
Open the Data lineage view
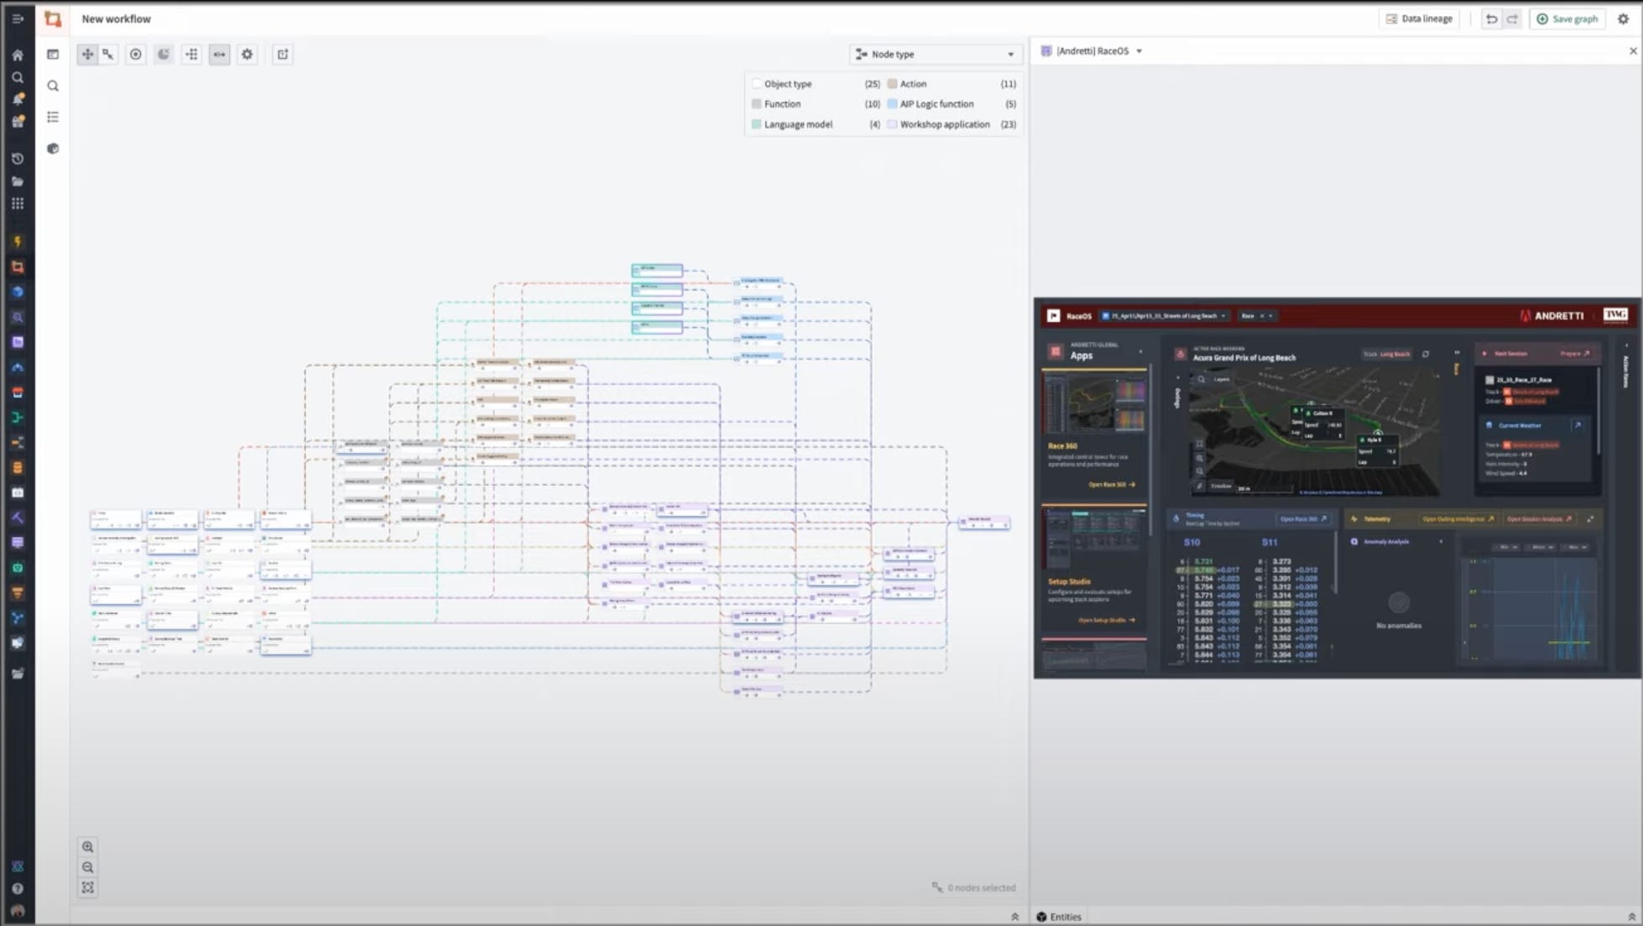(1419, 18)
